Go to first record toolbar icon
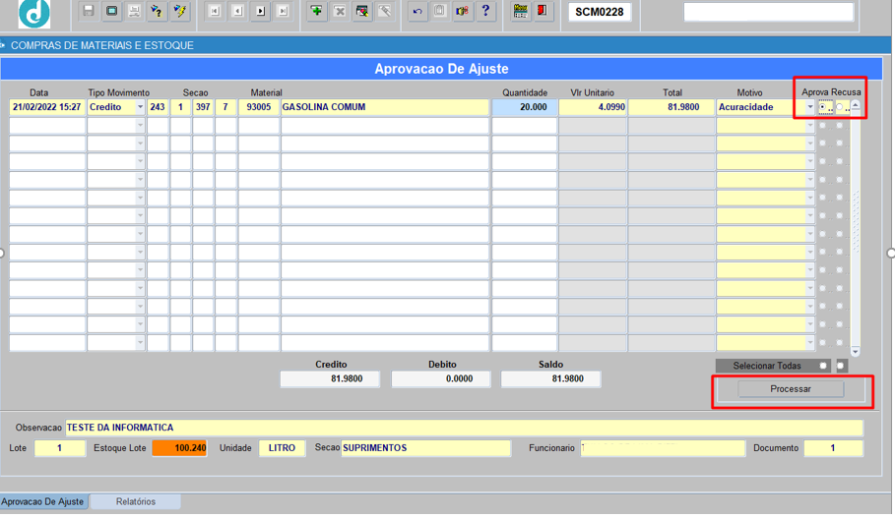 [215, 11]
